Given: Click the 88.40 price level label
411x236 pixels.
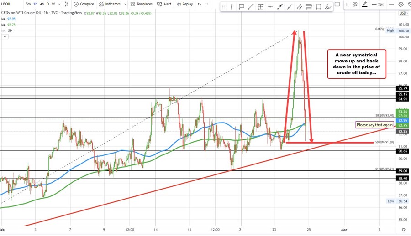Looking at the screenshot, I should pyautogui.click(x=403, y=178).
